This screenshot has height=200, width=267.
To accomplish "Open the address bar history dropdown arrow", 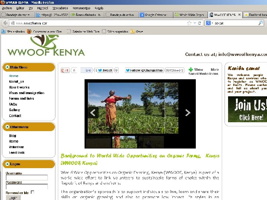I will point(195,23).
